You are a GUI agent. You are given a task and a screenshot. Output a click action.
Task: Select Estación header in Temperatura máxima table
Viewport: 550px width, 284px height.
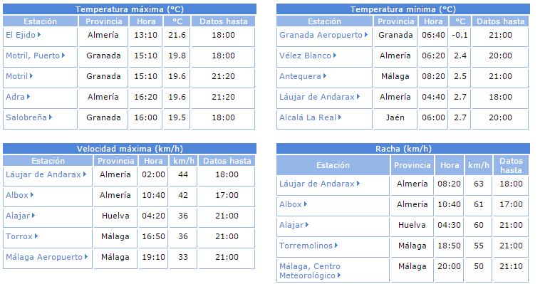pos(40,21)
